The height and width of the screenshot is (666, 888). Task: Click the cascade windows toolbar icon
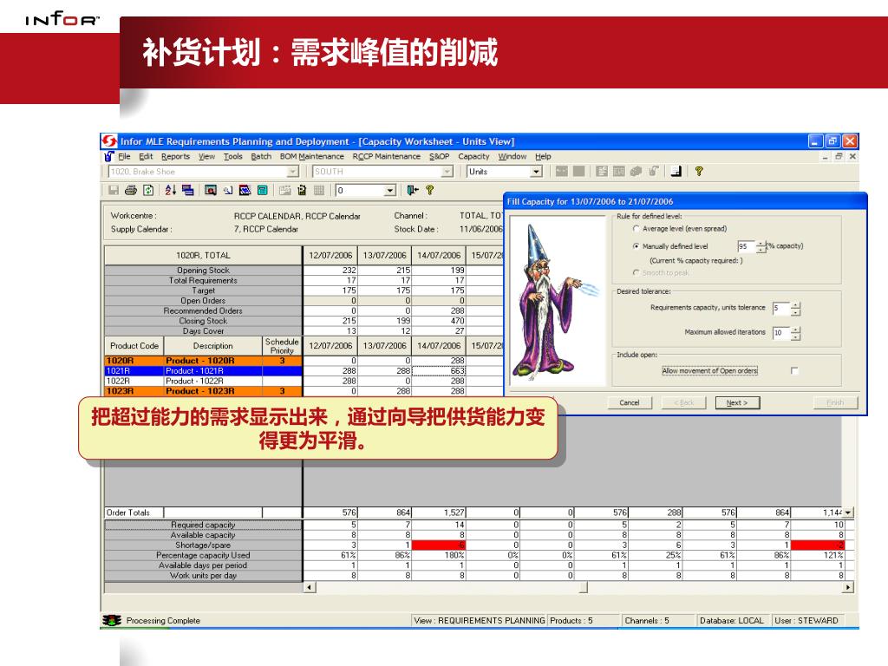point(188,190)
